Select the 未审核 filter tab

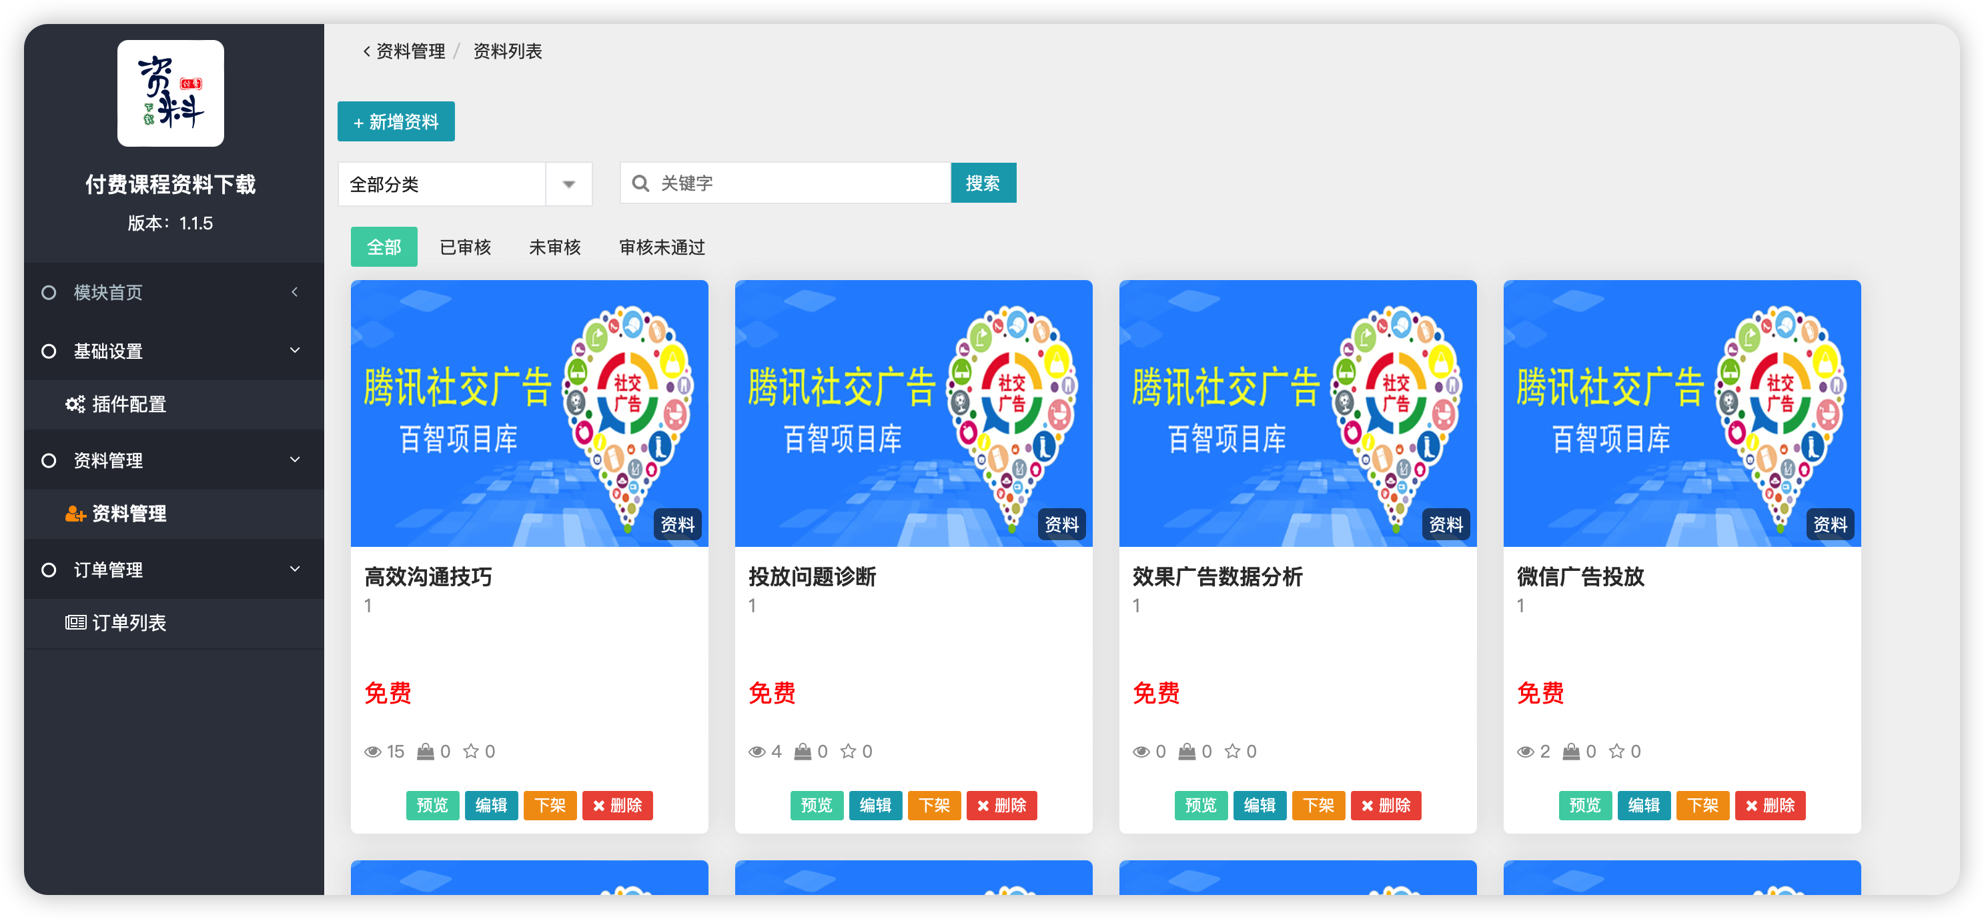click(x=554, y=247)
